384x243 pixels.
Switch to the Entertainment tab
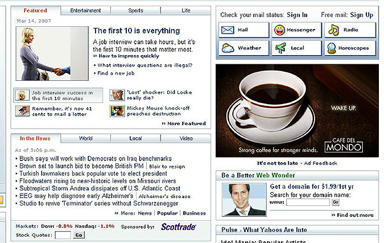(x=85, y=11)
